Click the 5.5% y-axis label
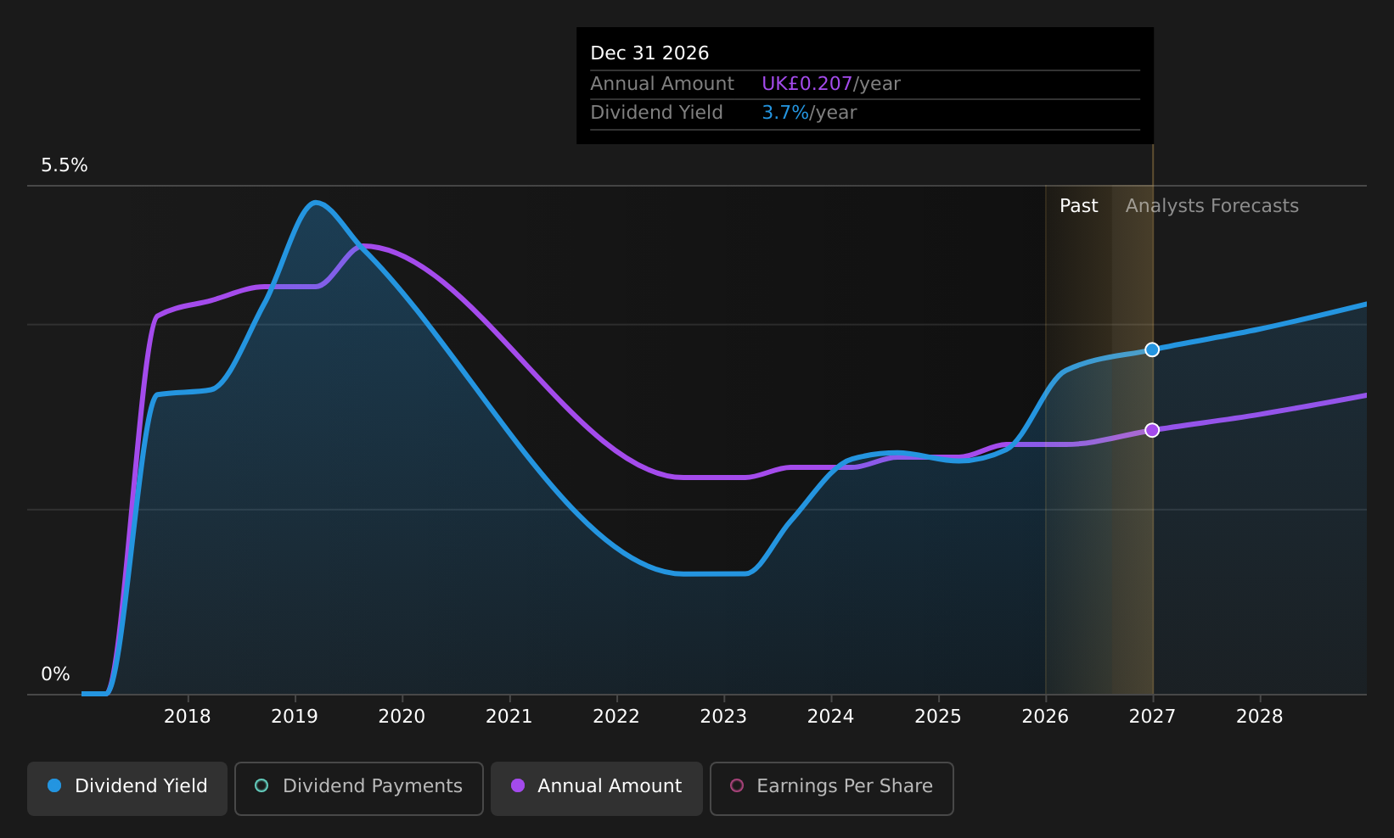This screenshot has width=1394, height=838. pyautogui.click(x=65, y=165)
